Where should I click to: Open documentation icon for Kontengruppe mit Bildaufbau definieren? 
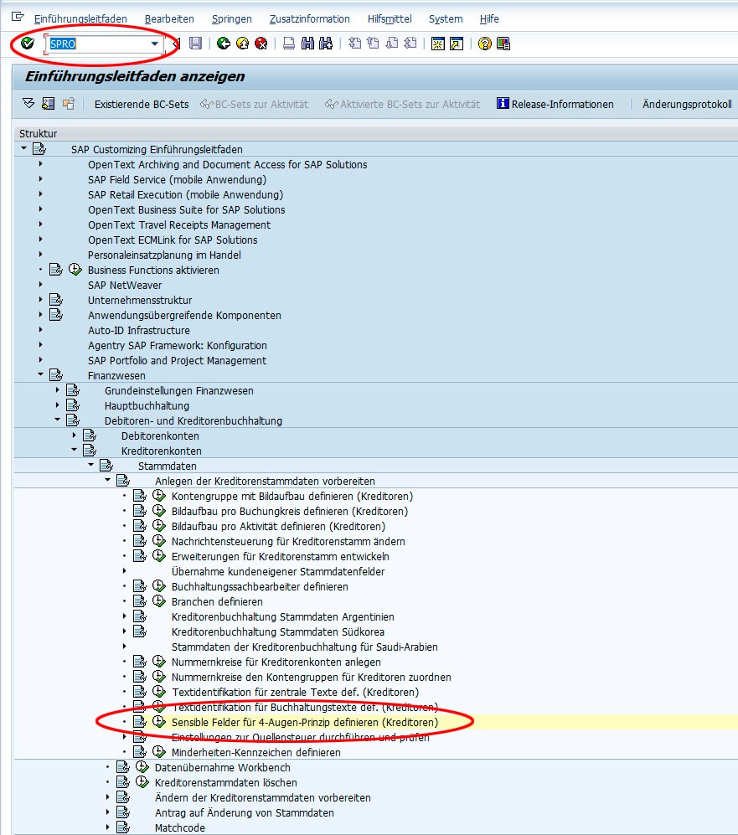140,496
